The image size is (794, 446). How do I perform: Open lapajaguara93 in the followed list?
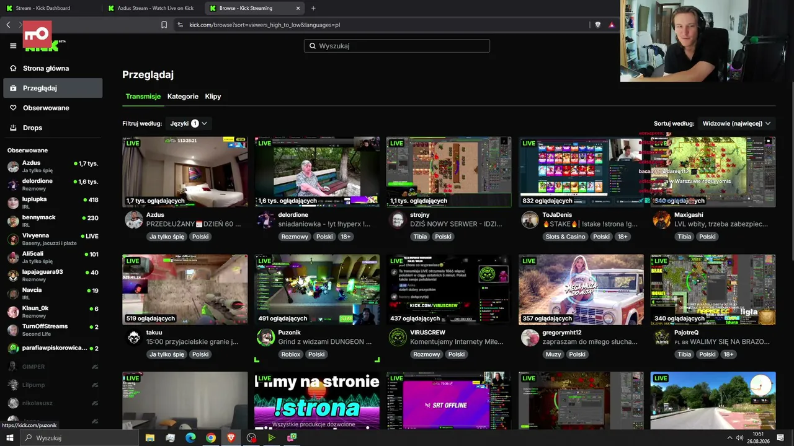[53, 275]
